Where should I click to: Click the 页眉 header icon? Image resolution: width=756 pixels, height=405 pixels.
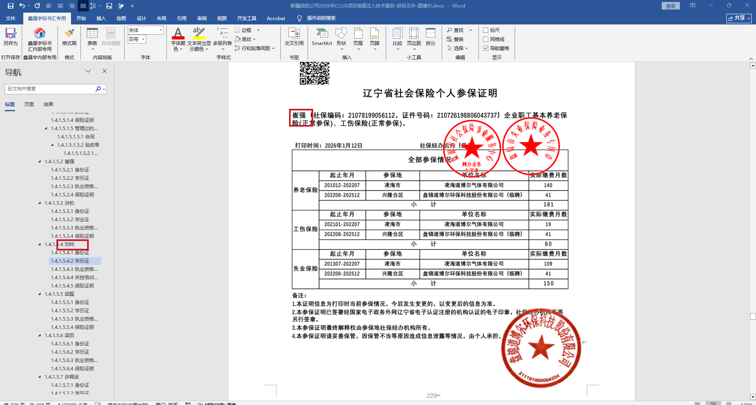358,39
